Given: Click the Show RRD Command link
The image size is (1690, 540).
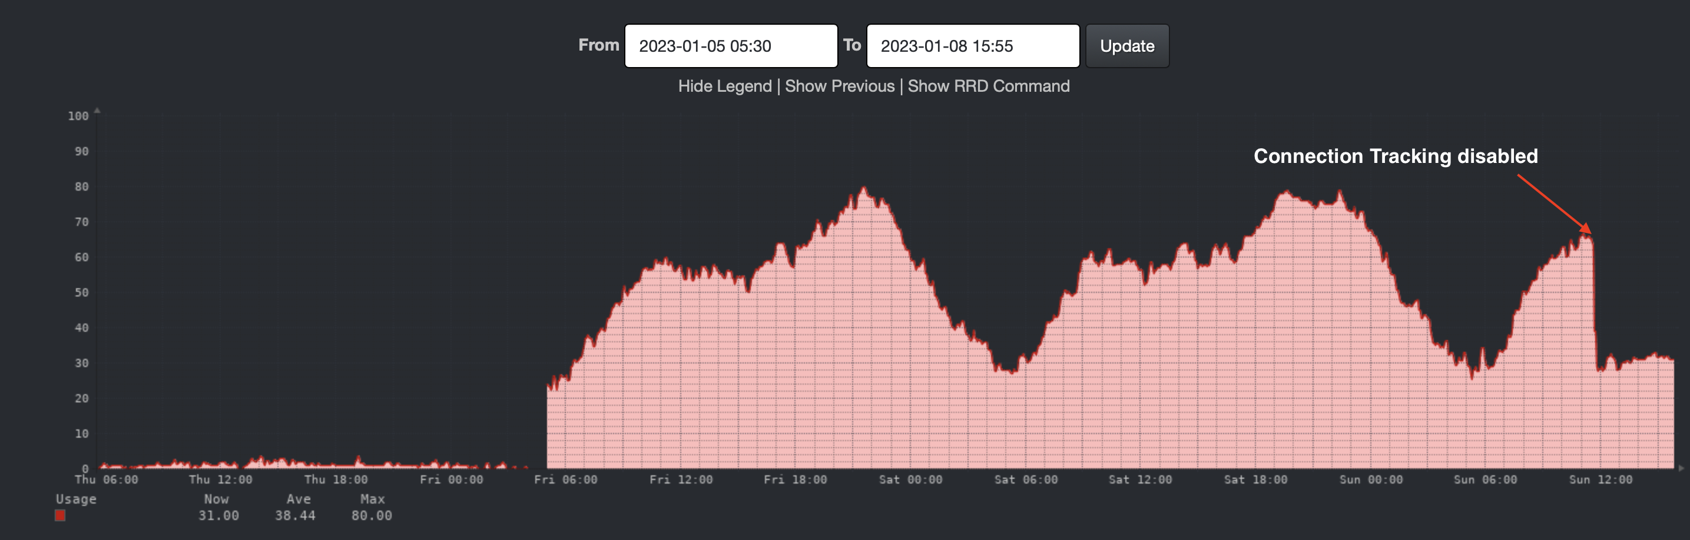Looking at the screenshot, I should [x=988, y=86].
